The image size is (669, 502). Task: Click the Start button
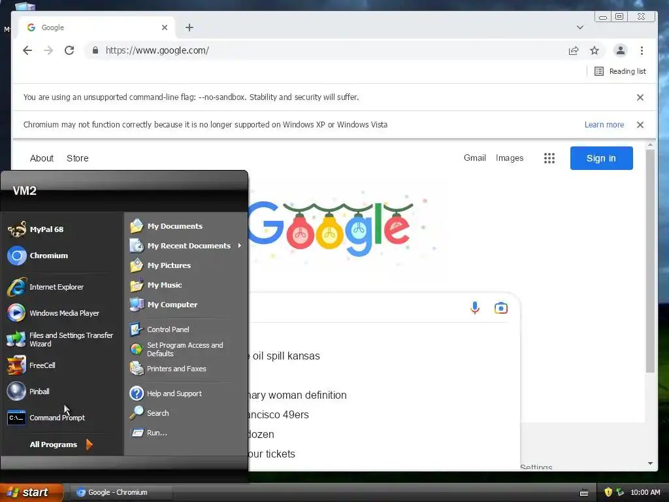pyautogui.click(x=31, y=492)
